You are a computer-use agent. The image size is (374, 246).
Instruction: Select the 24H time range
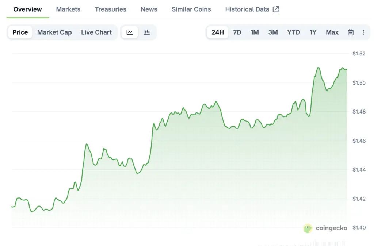pyautogui.click(x=218, y=32)
